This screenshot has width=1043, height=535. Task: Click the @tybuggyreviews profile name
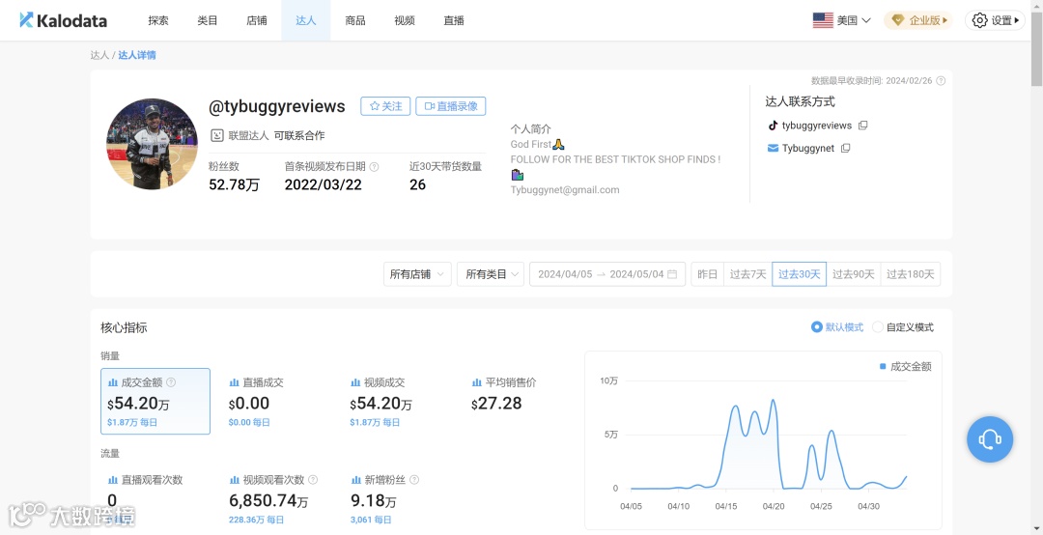(277, 106)
